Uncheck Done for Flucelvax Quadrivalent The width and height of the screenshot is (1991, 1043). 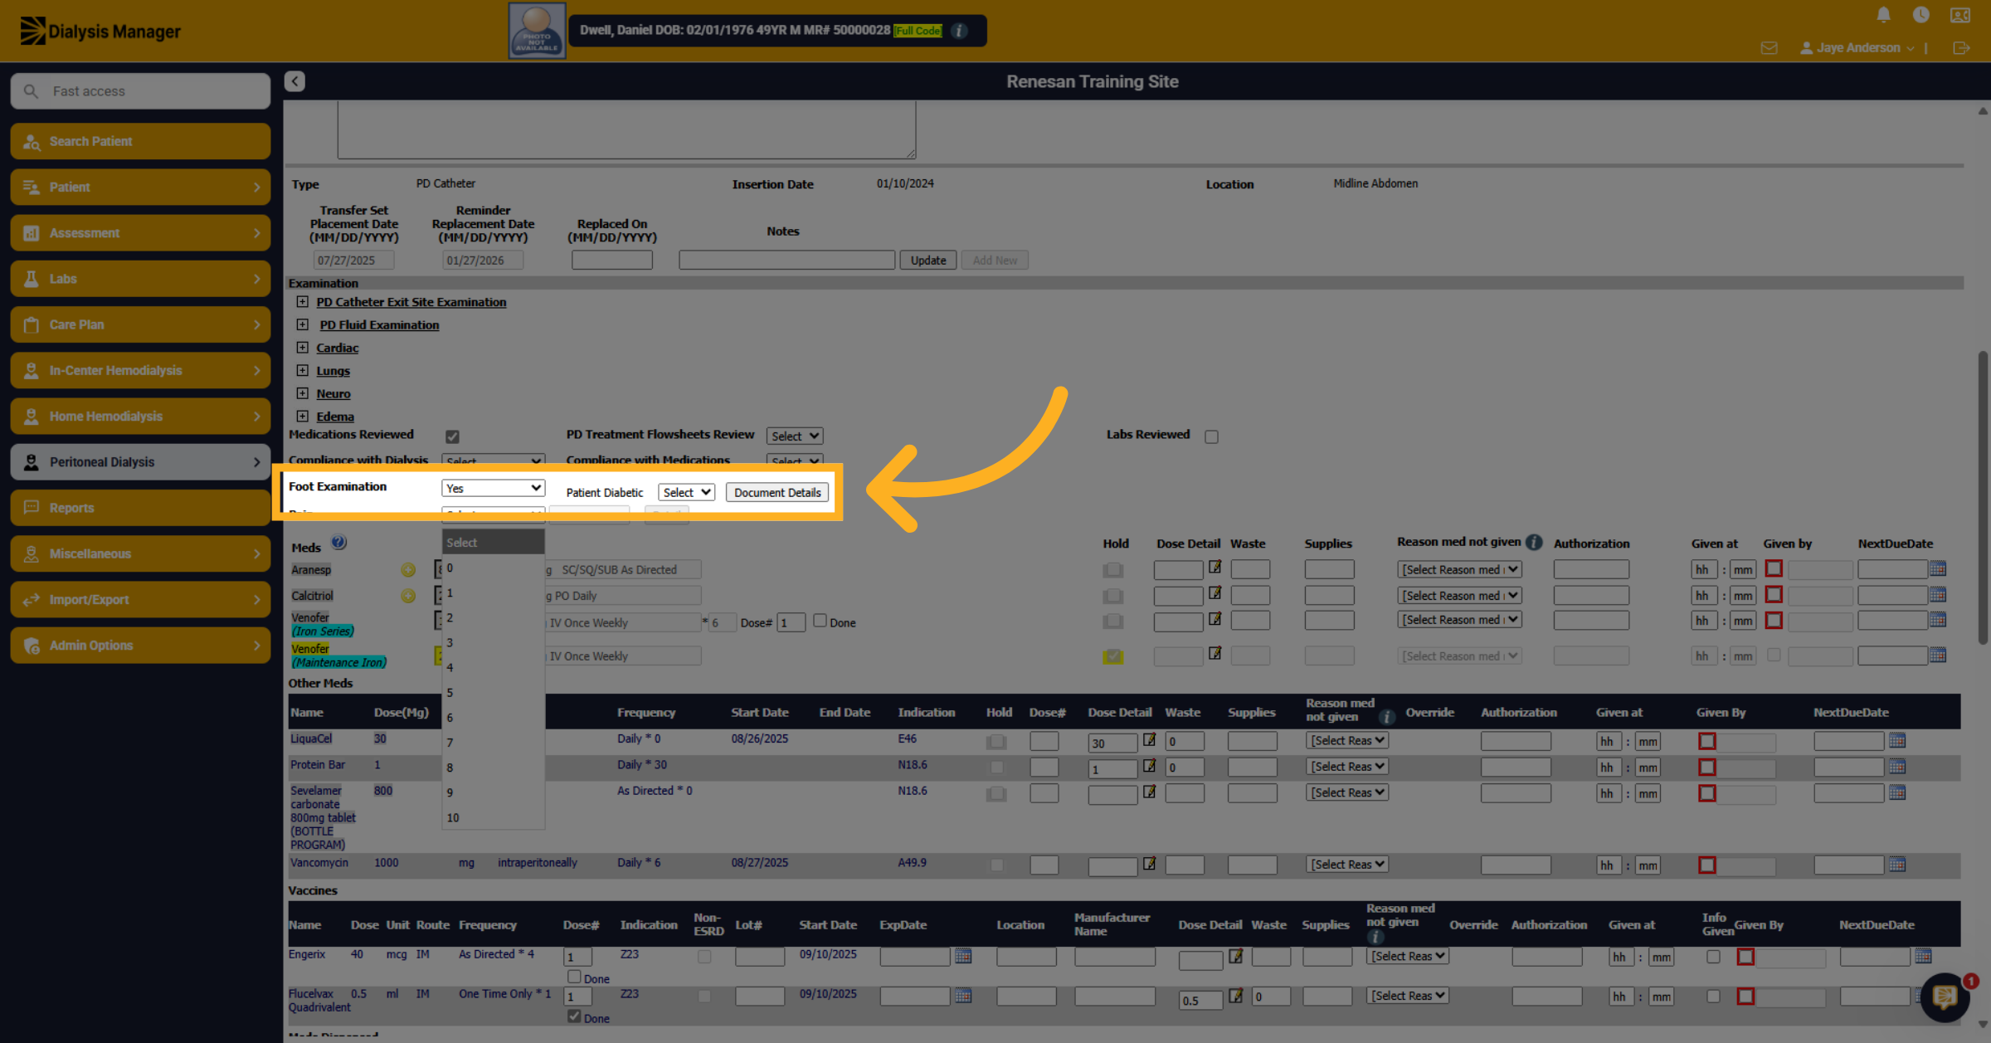pos(574,1016)
